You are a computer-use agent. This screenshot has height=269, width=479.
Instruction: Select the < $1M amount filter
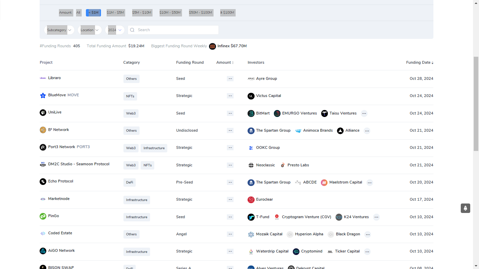pyautogui.click(x=93, y=13)
